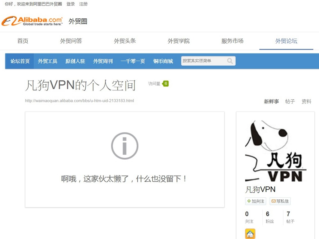Viewport: 319px width, 239px height.
Task: Click 外贸工具 in the blue bar
Action: coord(48,61)
